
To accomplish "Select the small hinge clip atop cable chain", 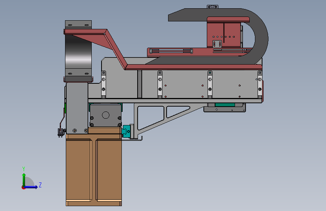I will tap(212, 7).
